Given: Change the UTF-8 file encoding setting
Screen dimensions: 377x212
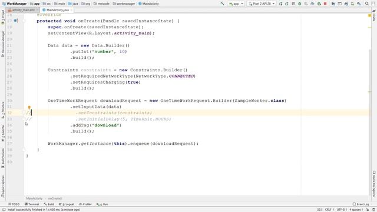Looking at the screenshot, I should coord(342,210).
